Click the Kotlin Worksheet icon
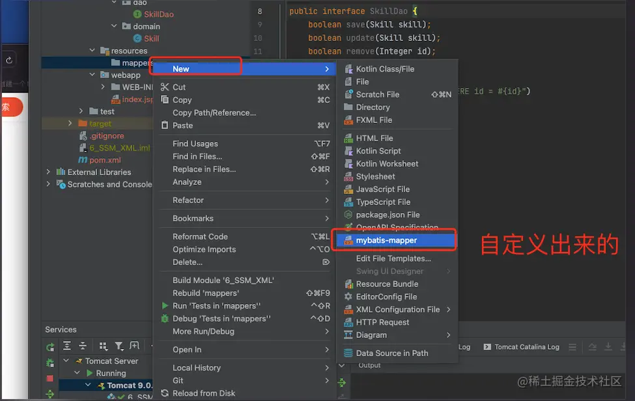Viewport: 635px width, 401px height. tap(348, 164)
